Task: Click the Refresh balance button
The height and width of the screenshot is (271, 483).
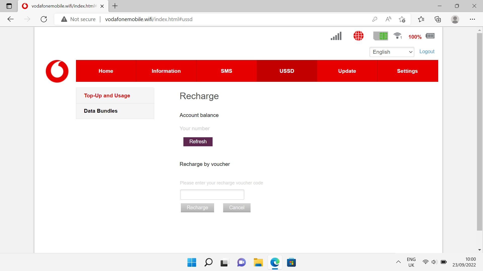Action: tap(198, 142)
